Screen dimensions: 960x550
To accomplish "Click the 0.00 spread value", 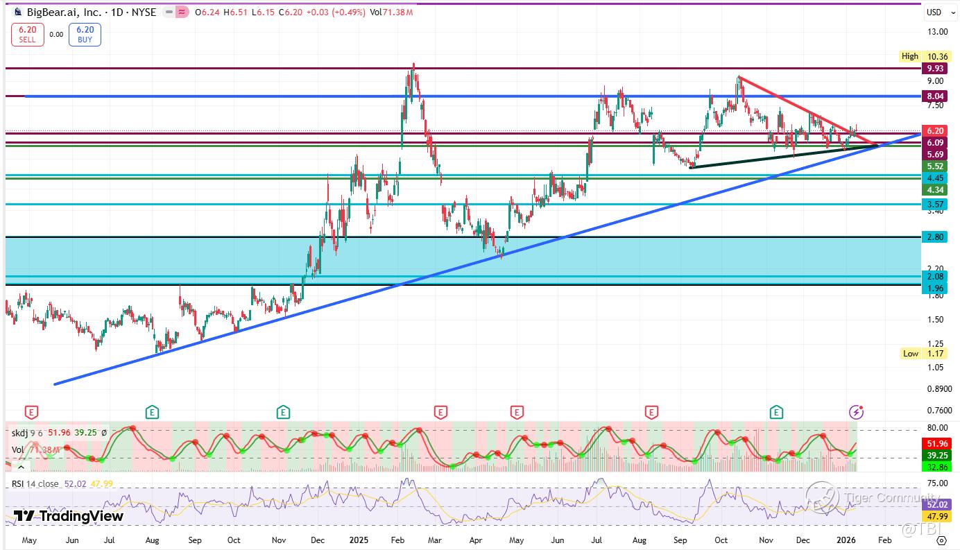I will tap(57, 35).
